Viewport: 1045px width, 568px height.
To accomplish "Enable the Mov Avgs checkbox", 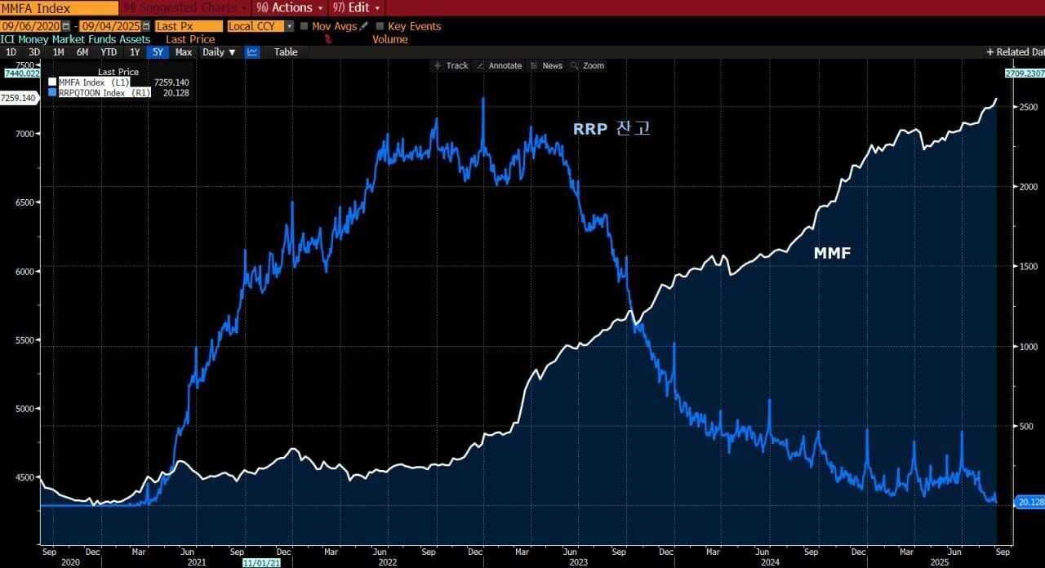I will pos(305,26).
